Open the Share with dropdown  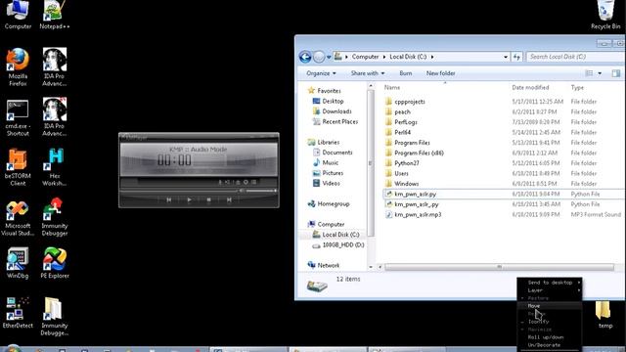click(368, 73)
